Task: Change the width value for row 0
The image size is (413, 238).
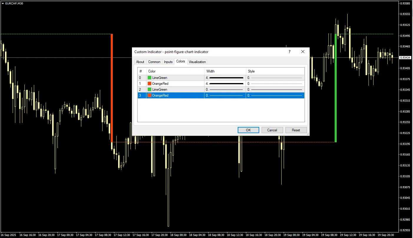Action: click(x=225, y=78)
